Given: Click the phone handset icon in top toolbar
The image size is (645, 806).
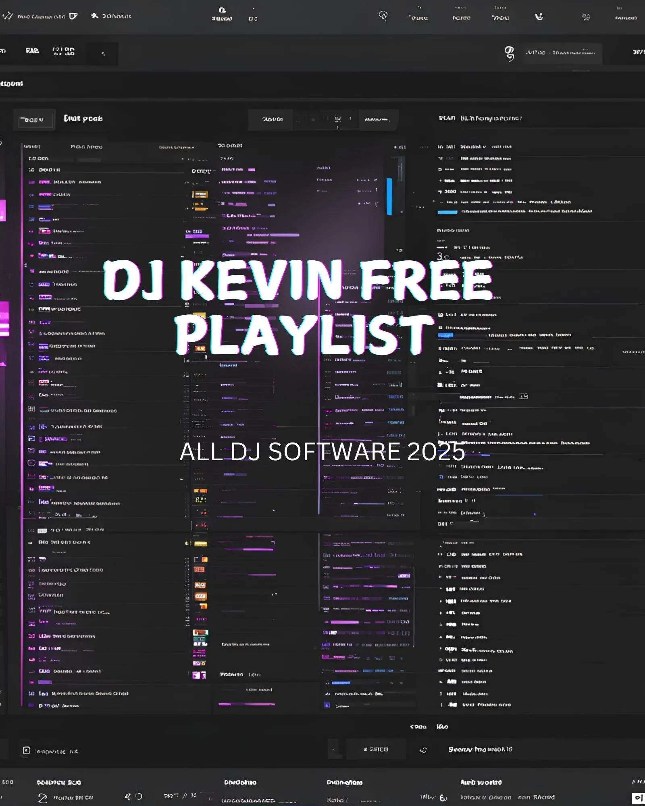Looking at the screenshot, I should pos(539,17).
